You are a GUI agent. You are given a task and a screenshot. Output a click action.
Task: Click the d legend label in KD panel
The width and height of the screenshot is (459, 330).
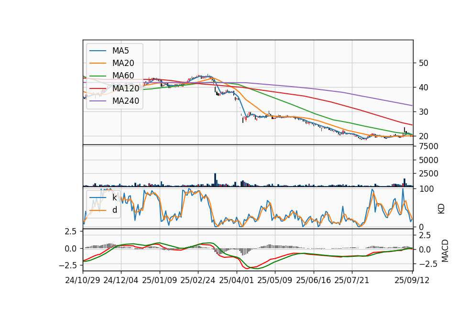coord(115,210)
